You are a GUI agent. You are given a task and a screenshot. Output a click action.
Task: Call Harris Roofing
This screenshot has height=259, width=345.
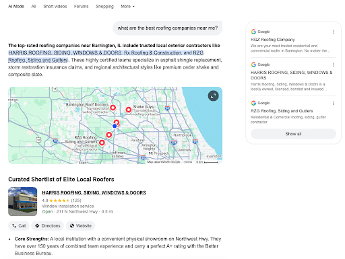click(x=19, y=226)
